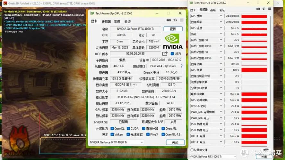Open the hamburger menu in front GPU-Z window

coord(182,20)
